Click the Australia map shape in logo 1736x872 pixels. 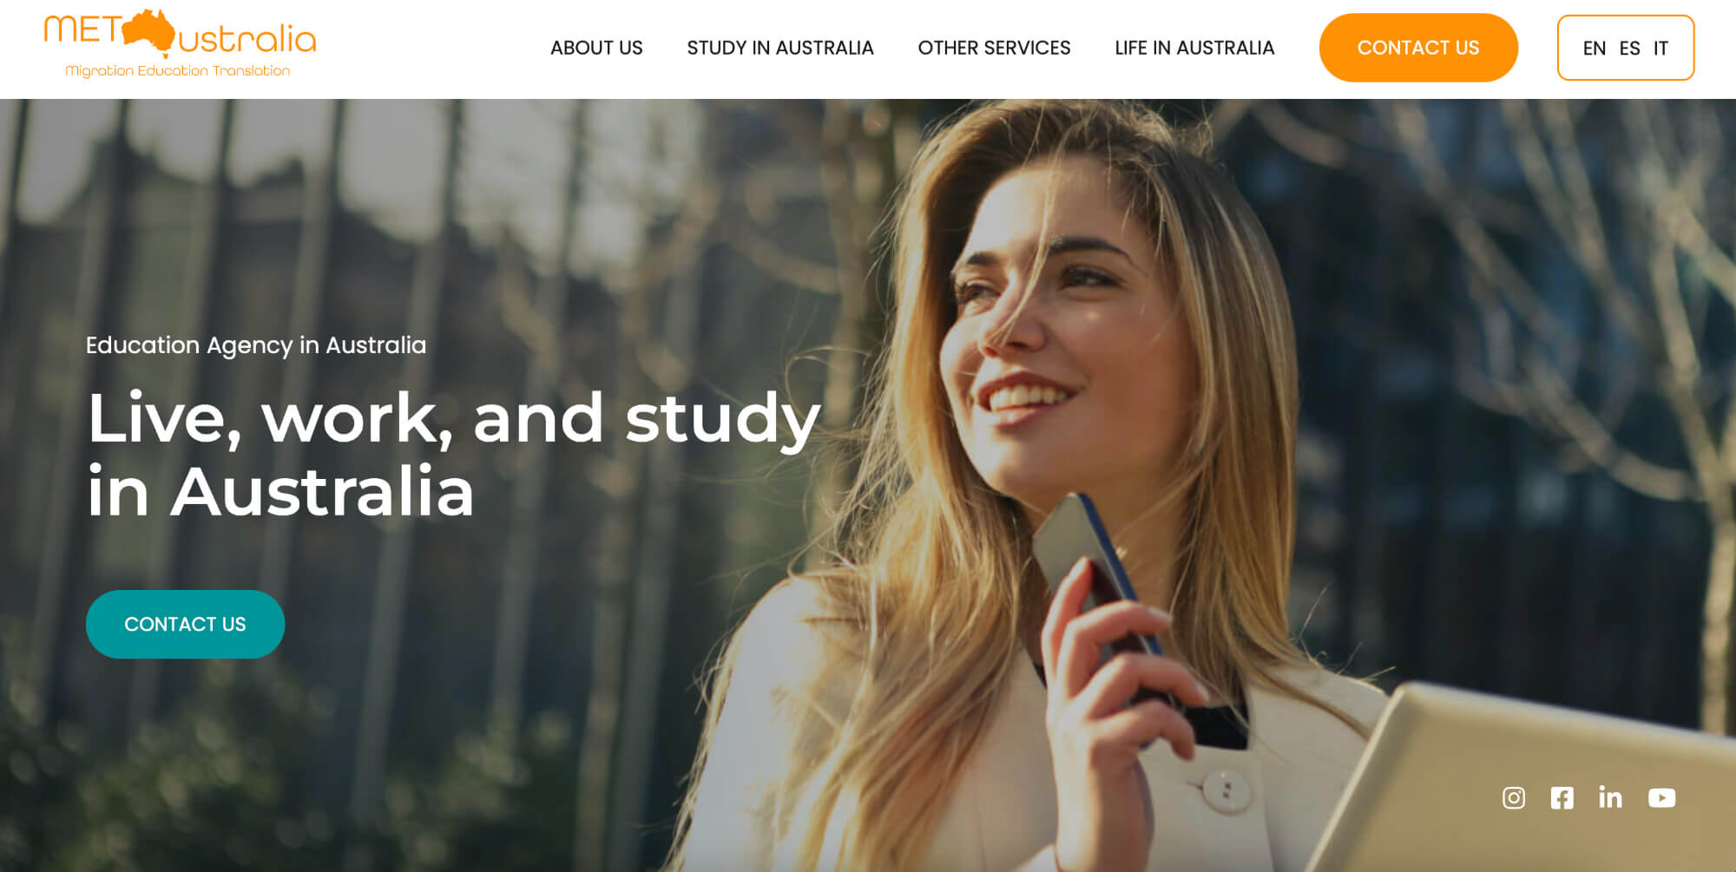tap(149, 31)
